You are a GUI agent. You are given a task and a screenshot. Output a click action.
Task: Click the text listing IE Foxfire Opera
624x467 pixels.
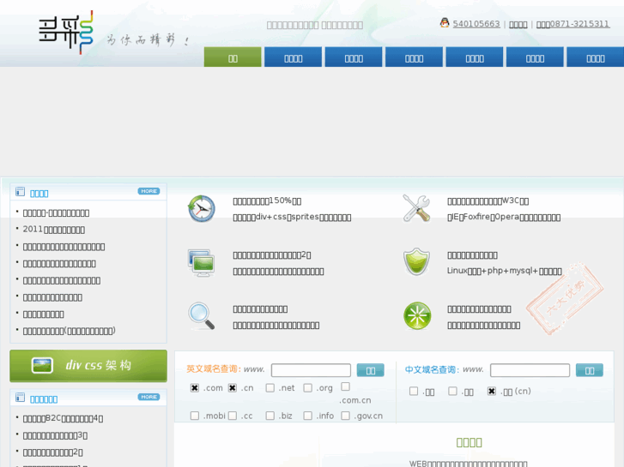504,217
